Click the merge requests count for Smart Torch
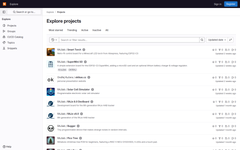The width and height of the screenshot is (240, 150). tap(227, 50)
